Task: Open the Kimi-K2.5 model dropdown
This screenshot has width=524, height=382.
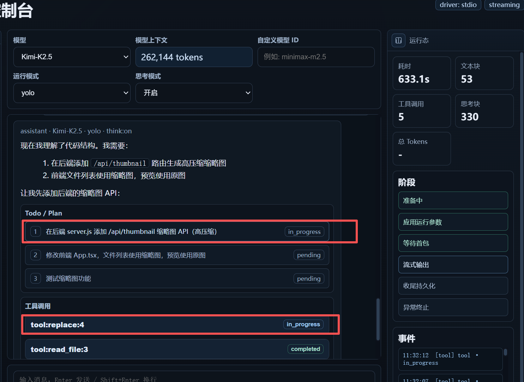Action: (72, 57)
